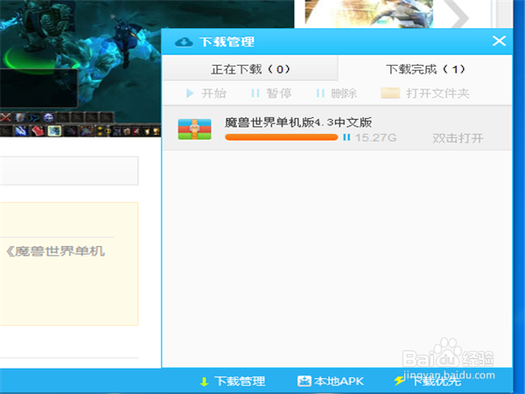Click the small pause icon beside 15.27G
Viewport: 525px width, 394px height.
pyautogui.click(x=346, y=137)
